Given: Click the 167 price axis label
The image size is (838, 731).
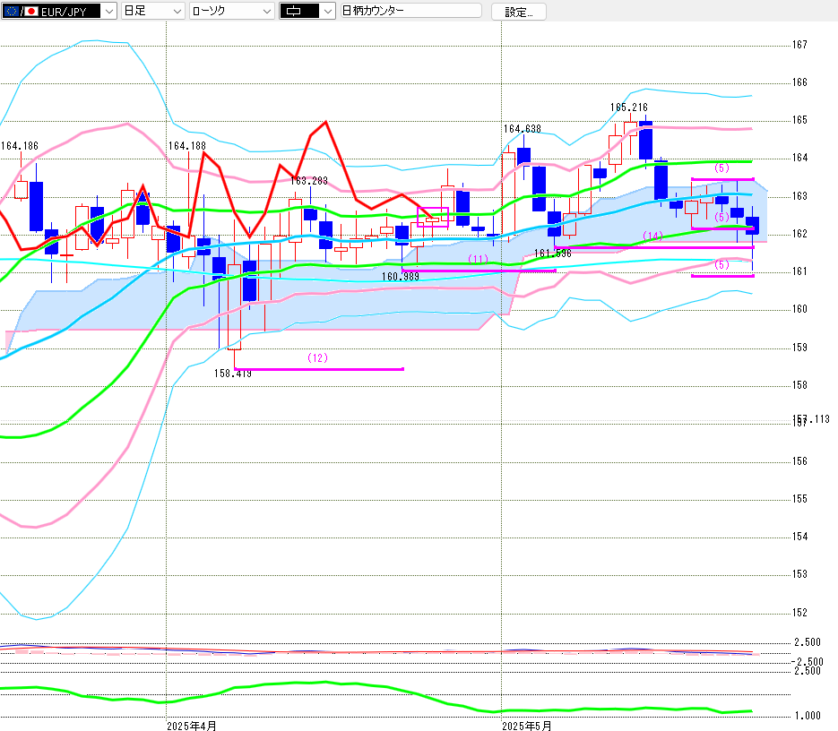Looking at the screenshot, I should click(x=799, y=45).
